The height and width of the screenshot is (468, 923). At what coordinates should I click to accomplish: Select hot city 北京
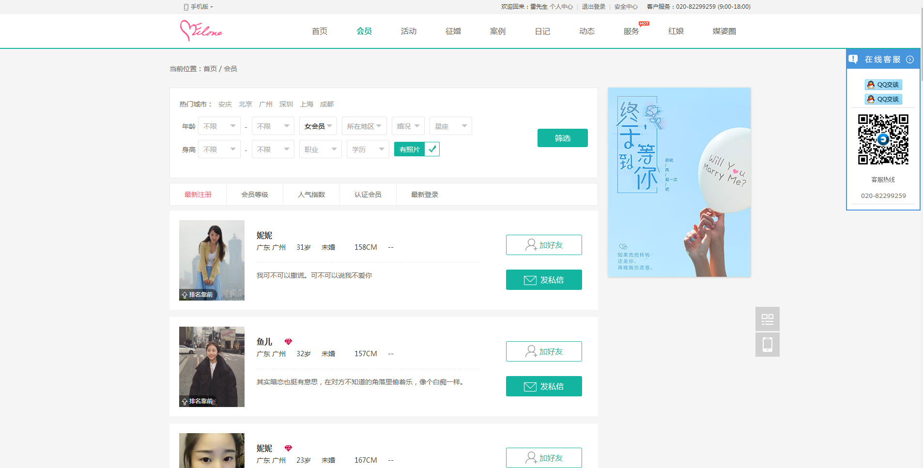[246, 104]
